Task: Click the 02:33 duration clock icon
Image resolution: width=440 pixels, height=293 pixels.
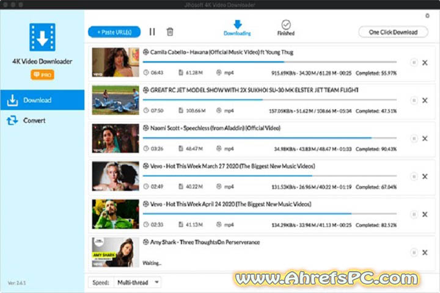Action: tap(146, 225)
